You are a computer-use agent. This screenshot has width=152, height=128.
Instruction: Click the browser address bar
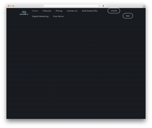[x=72, y=6]
